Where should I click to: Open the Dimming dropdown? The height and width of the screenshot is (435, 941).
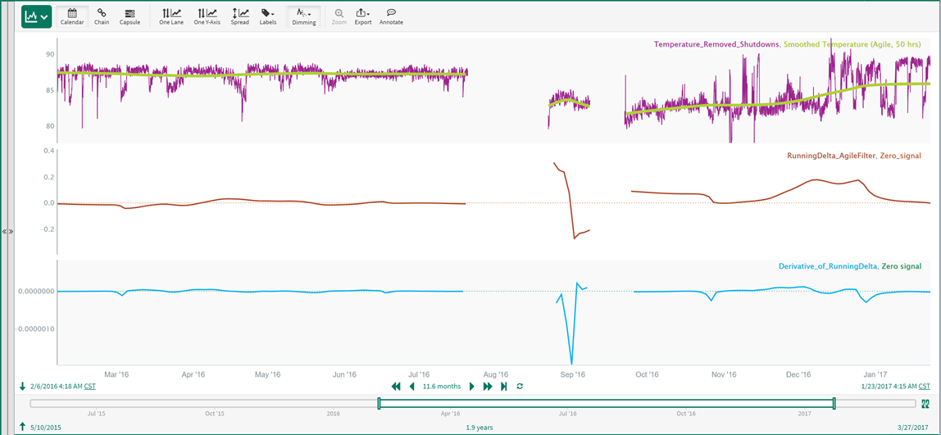(x=303, y=16)
